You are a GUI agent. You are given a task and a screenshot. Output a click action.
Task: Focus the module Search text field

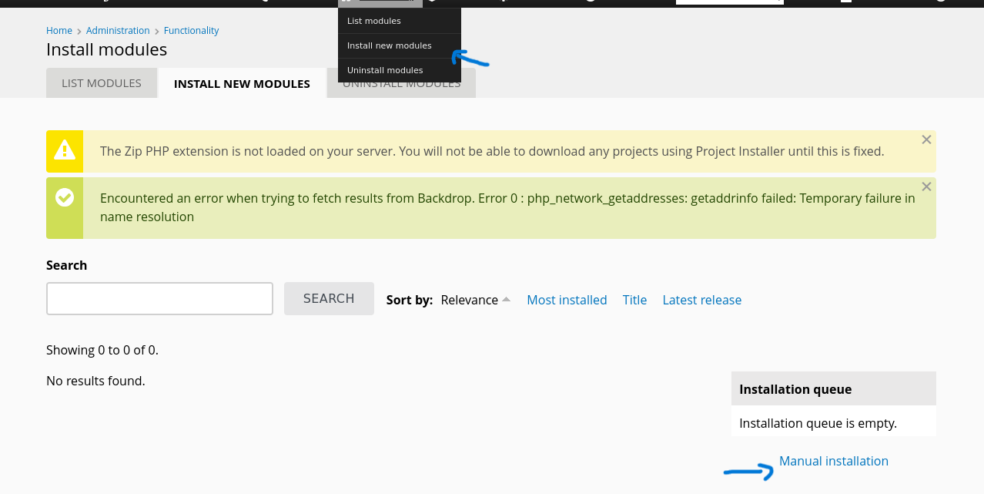159,298
